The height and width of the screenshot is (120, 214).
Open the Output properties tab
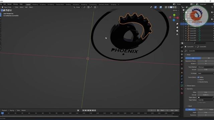(182, 55)
